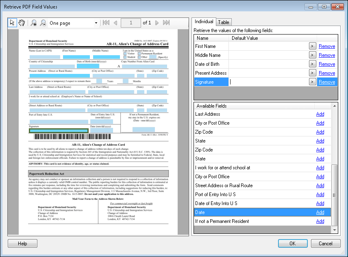348x257 pixels.
Task: Switch to the Table tab
Action: (x=224, y=22)
